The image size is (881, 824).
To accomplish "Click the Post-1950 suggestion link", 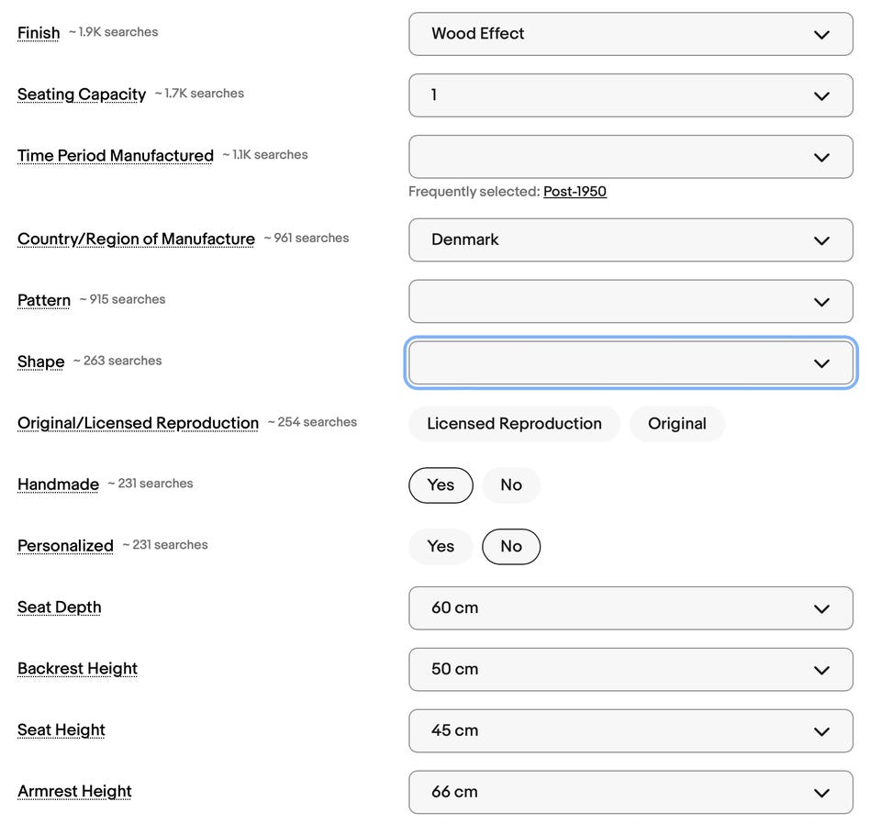I will (x=574, y=192).
